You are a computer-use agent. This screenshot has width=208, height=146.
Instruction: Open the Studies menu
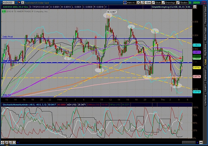click(x=182, y=3)
